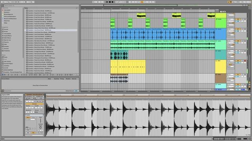Open mint track's Ext. In input dropdown

point(231,41)
